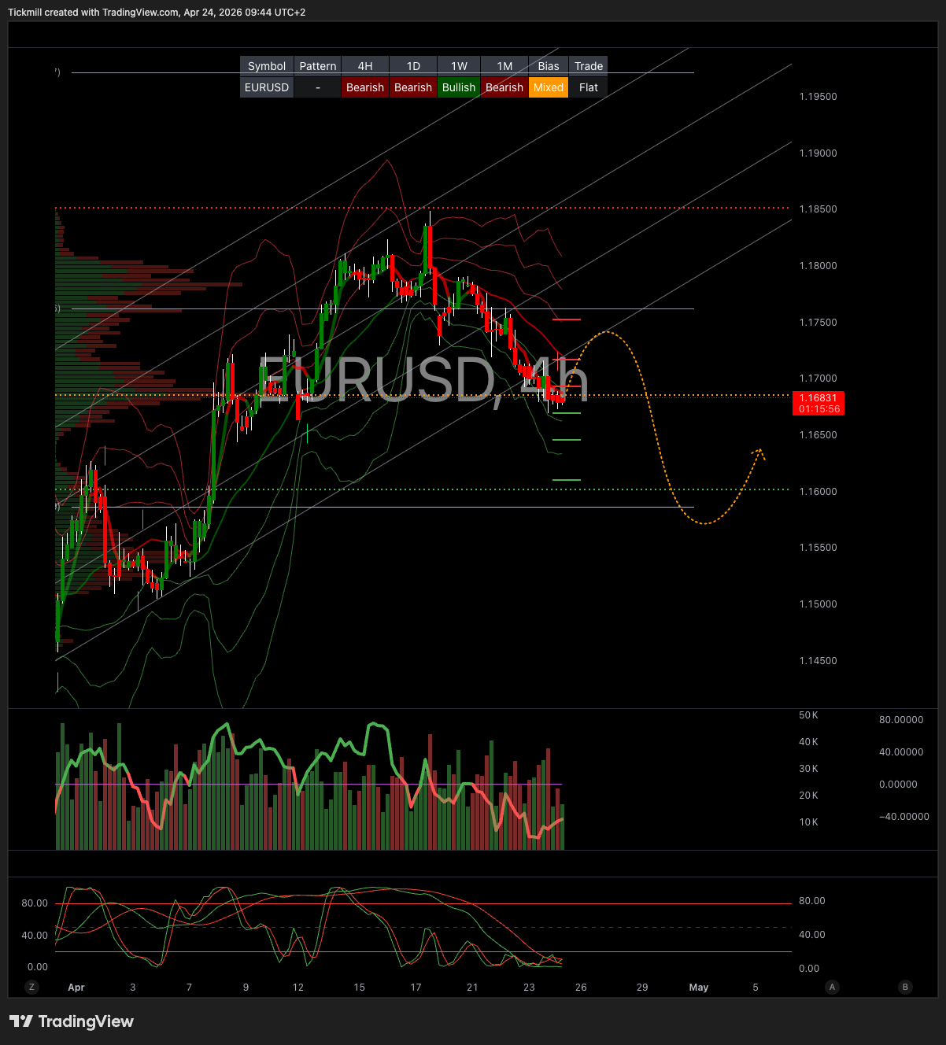Click the orange Mixed bias cell
The height and width of the screenshot is (1045, 946).
pos(548,87)
